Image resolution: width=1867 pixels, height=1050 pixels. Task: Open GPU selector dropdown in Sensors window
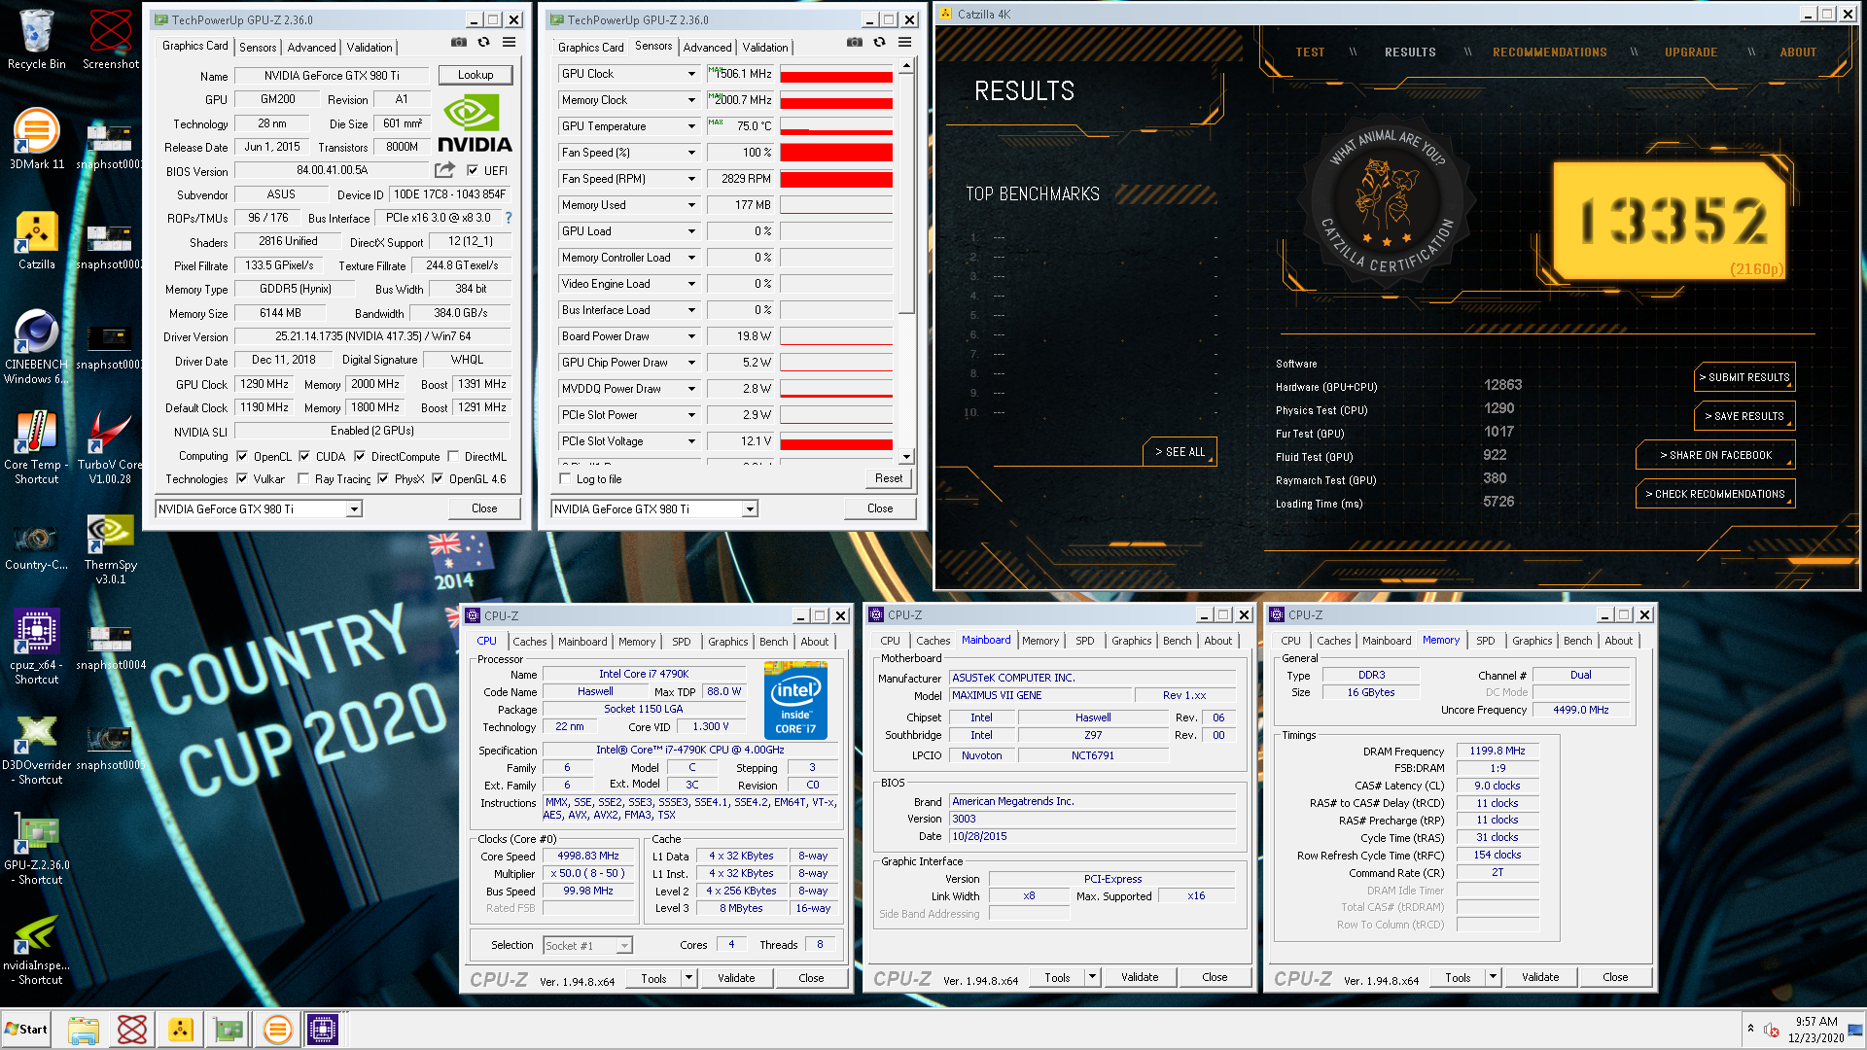(750, 508)
